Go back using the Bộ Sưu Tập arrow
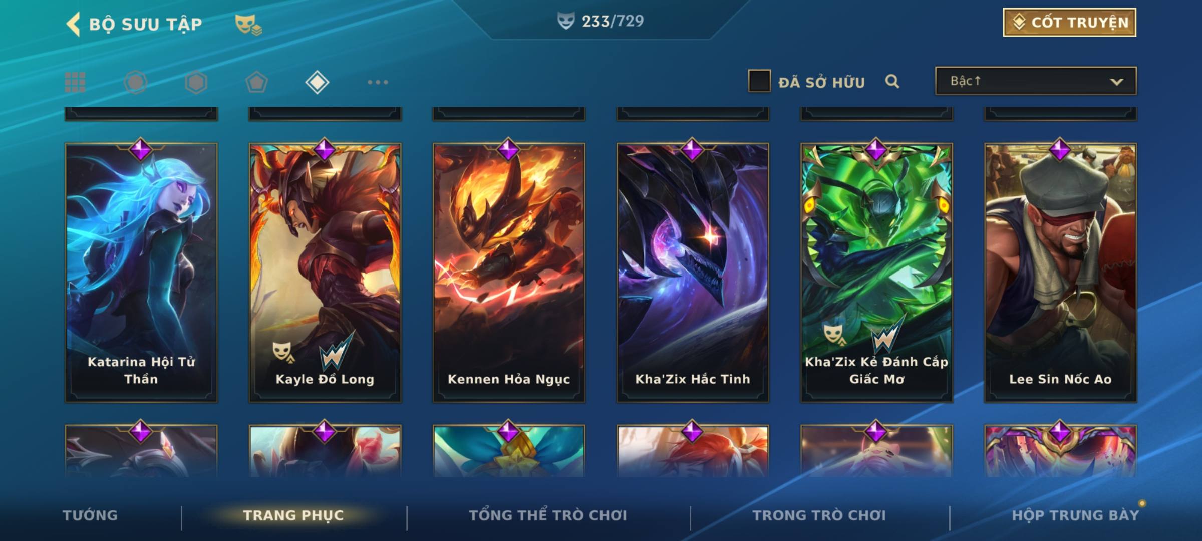Image resolution: width=1202 pixels, height=541 pixels. [73, 24]
